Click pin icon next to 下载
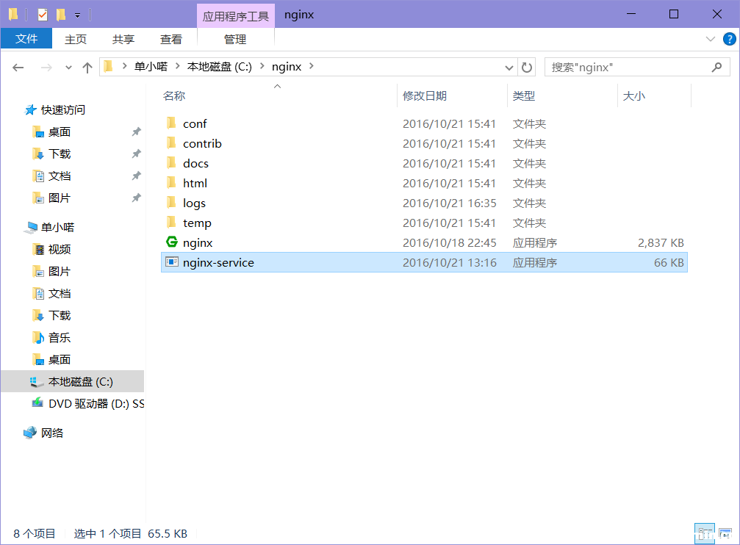740x545 pixels. [x=137, y=154]
